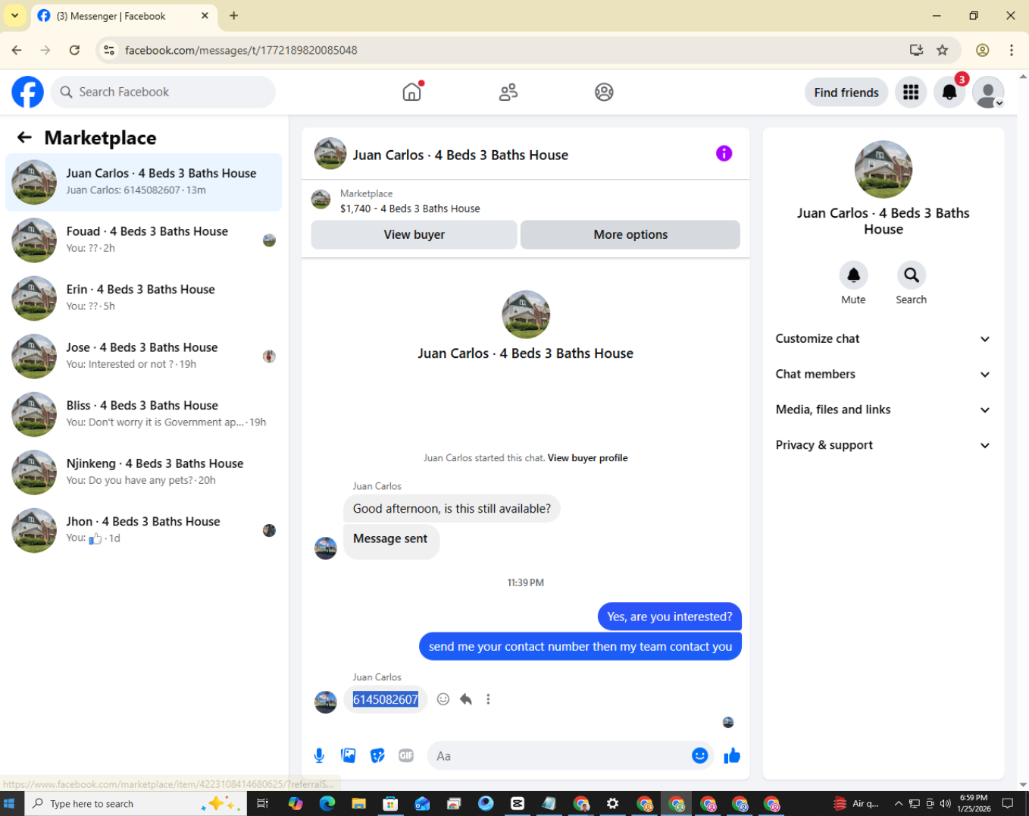This screenshot has height=816, width=1029.
Task: Open the Windows Start menu
Action: pyautogui.click(x=9, y=804)
